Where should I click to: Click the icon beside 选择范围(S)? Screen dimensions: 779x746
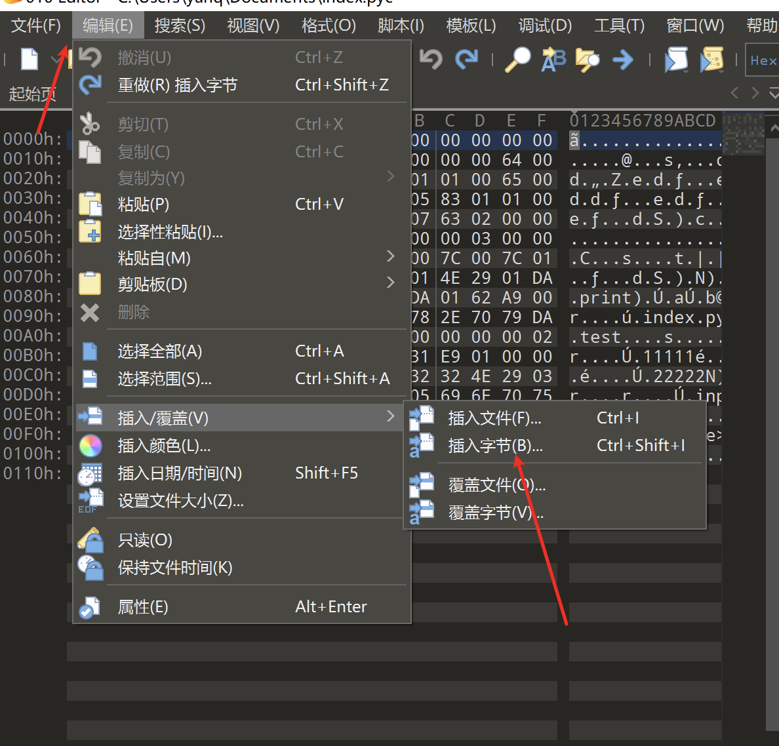[90, 378]
